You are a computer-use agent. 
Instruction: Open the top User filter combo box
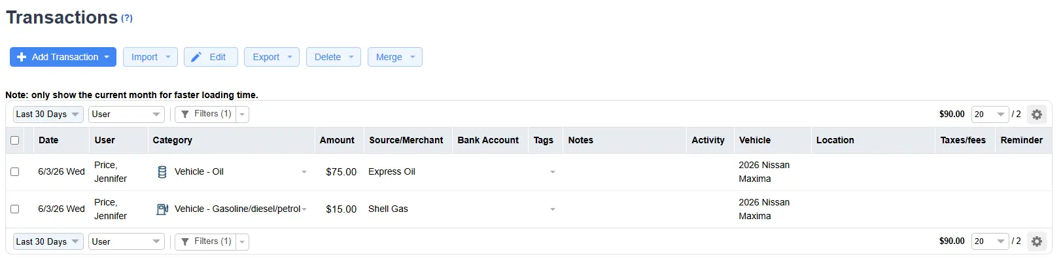click(126, 114)
